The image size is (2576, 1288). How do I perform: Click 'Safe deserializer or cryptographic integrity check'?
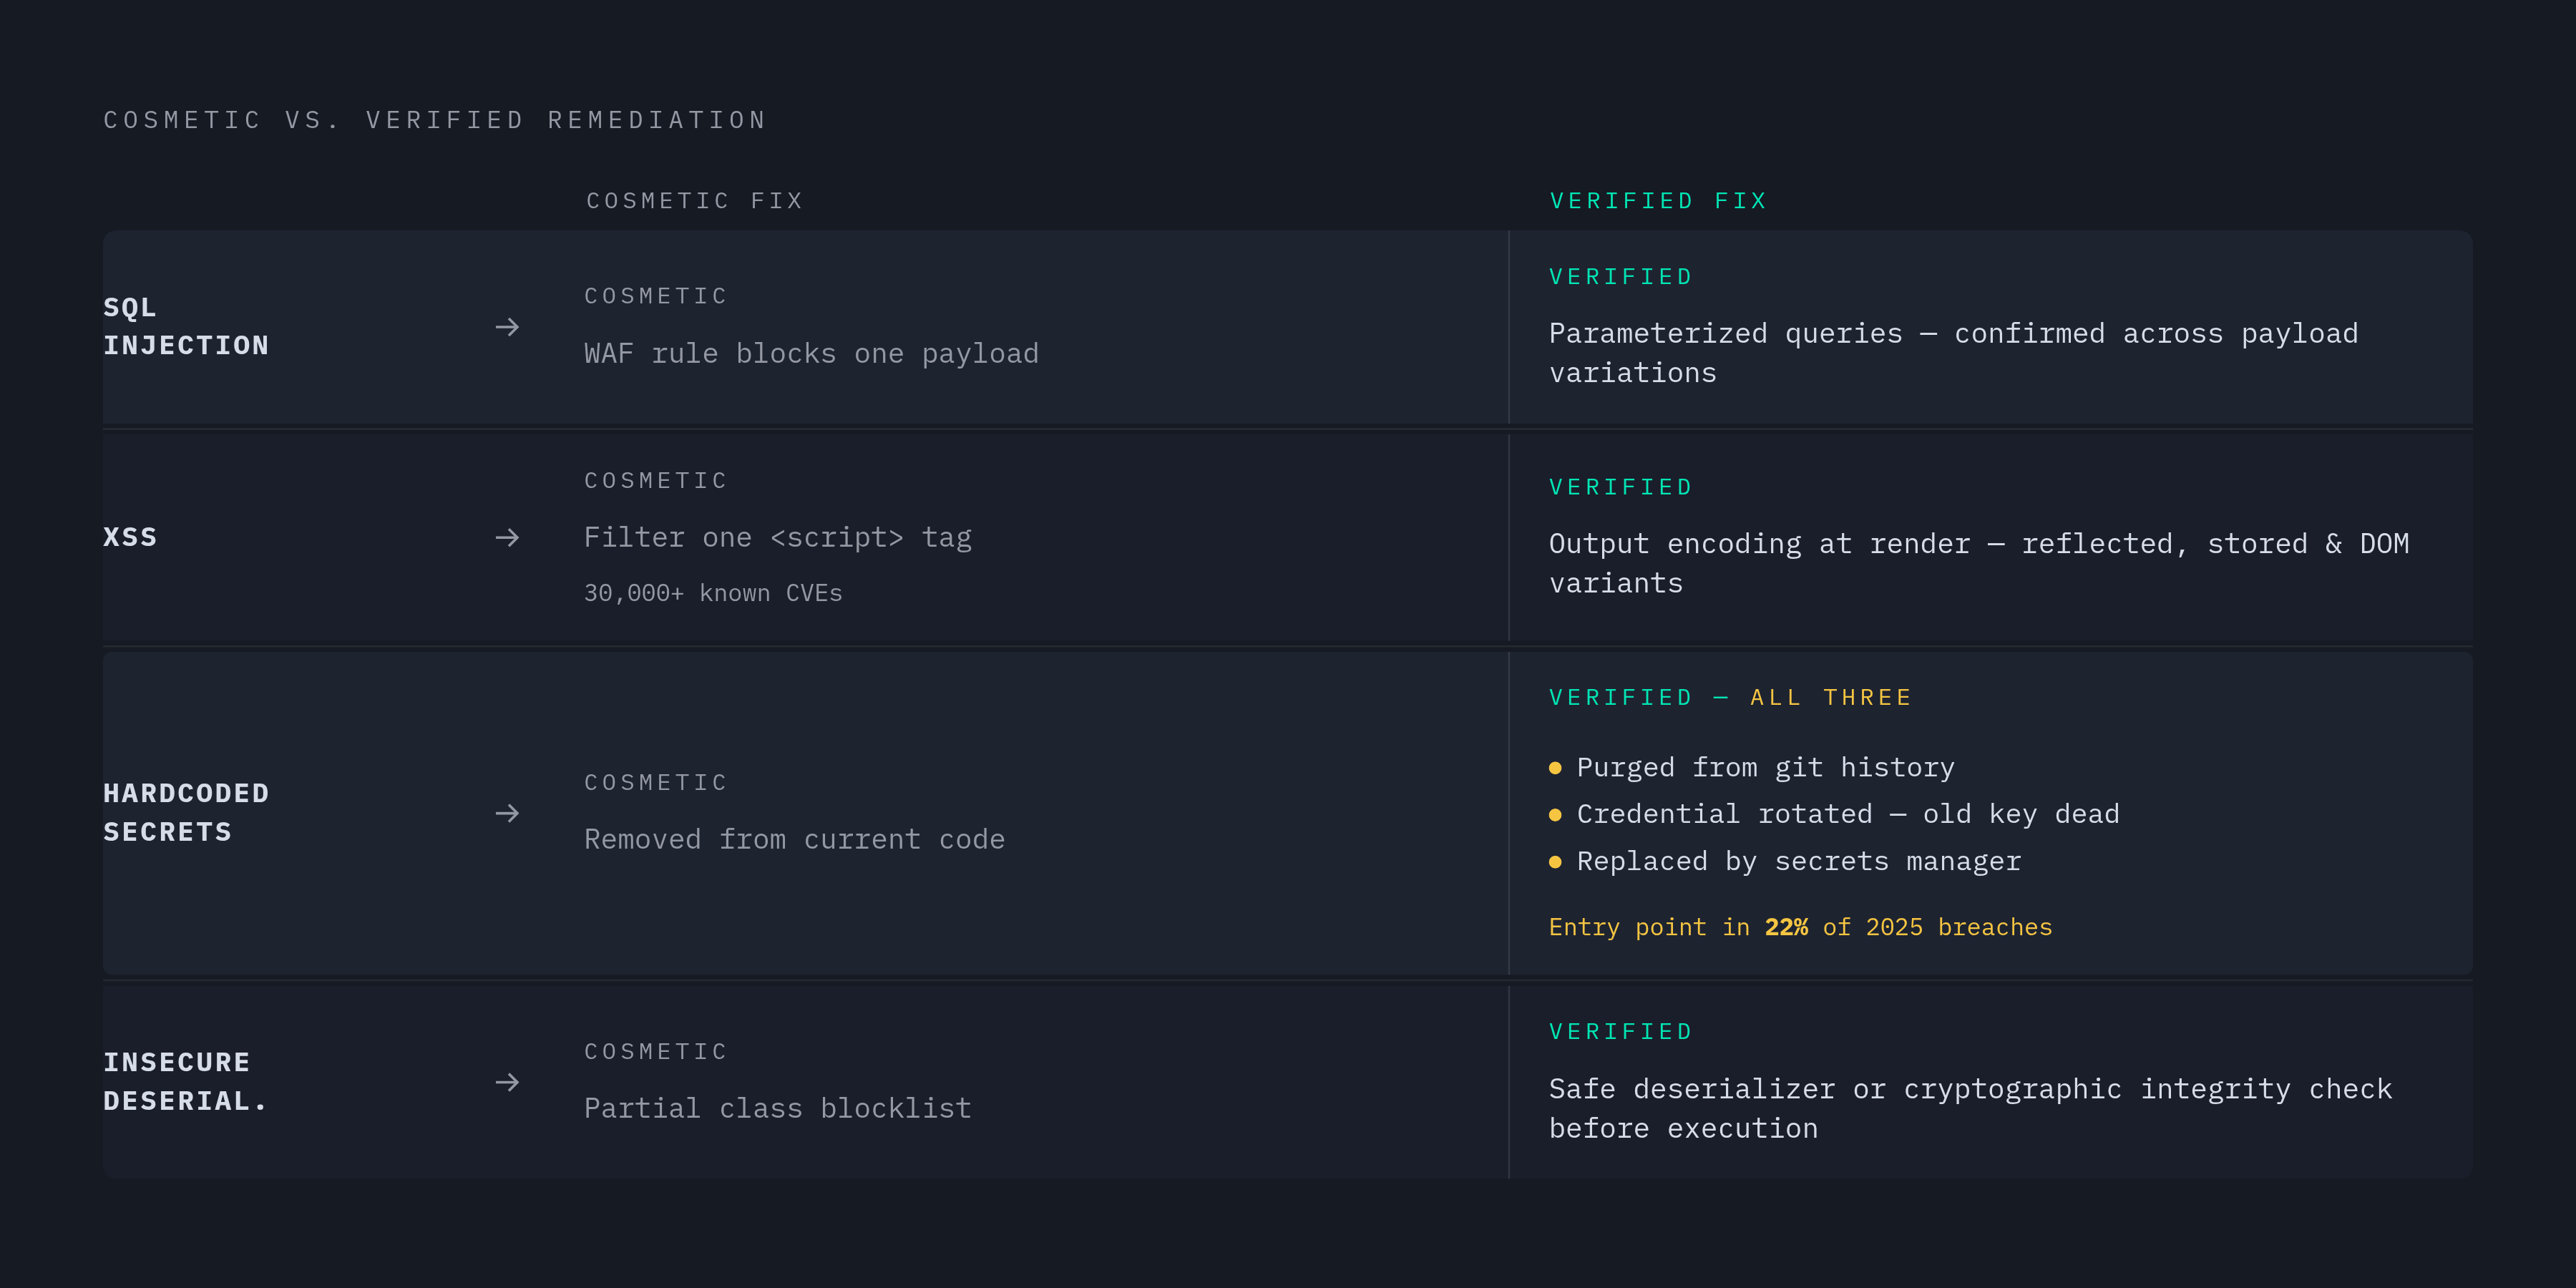pos(1970,1109)
